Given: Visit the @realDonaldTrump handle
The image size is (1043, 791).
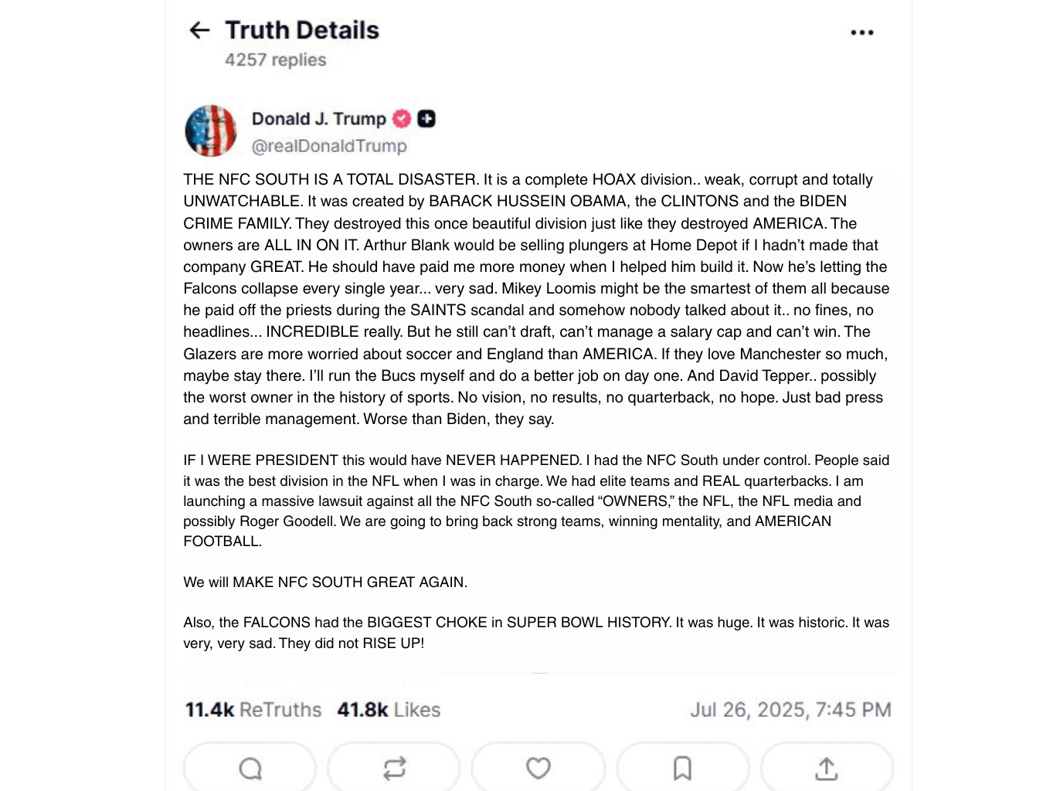Looking at the screenshot, I should pos(329,146).
